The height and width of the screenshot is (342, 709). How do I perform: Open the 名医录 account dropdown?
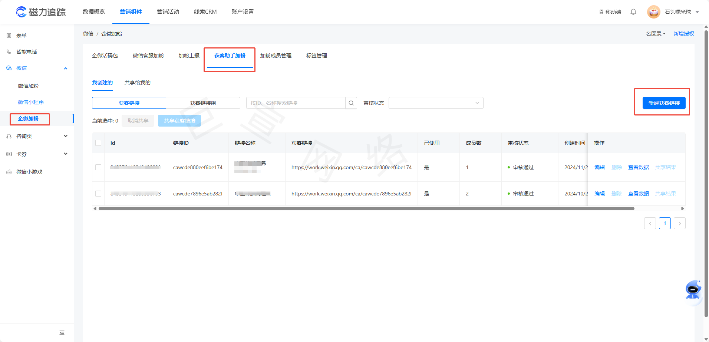[x=655, y=34]
